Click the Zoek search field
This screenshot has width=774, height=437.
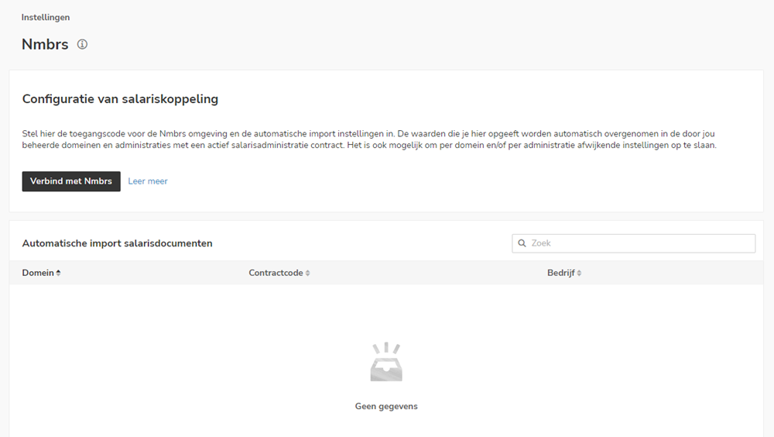click(x=633, y=243)
